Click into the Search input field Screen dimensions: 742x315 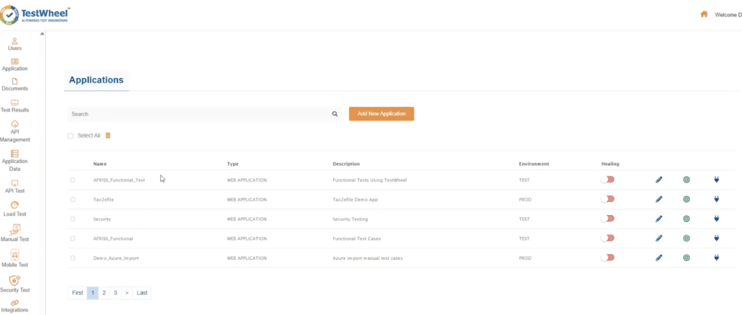coord(199,114)
